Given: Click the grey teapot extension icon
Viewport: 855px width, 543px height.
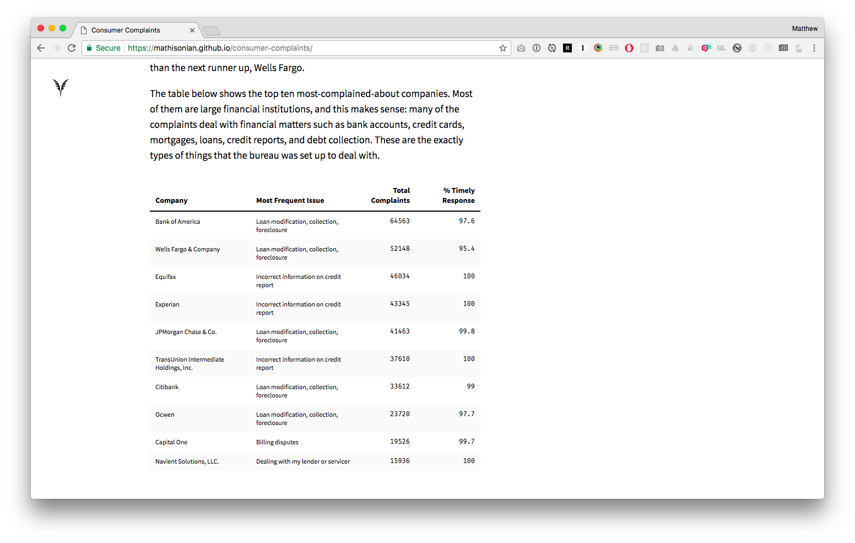Looking at the screenshot, I should [x=691, y=48].
